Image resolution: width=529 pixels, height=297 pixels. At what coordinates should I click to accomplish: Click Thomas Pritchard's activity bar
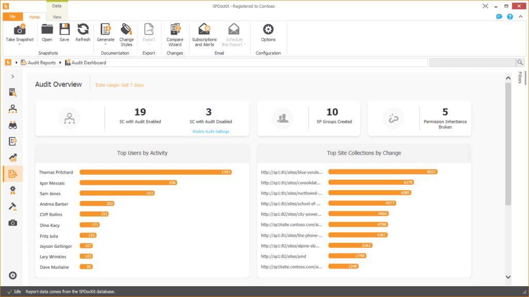[x=155, y=172]
